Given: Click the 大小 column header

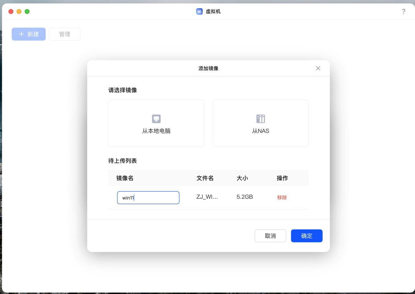Looking at the screenshot, I should tap(242, 178).
